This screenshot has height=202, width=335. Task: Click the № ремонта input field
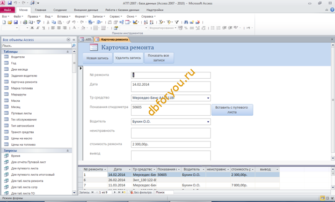(171, 76)
